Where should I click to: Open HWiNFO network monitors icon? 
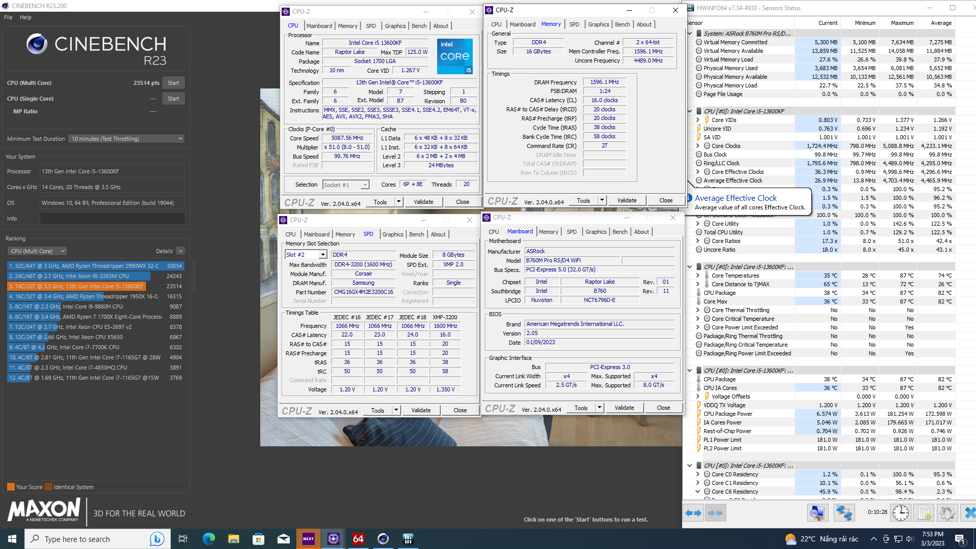(844, 513)
